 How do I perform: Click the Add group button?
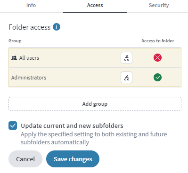95,104
